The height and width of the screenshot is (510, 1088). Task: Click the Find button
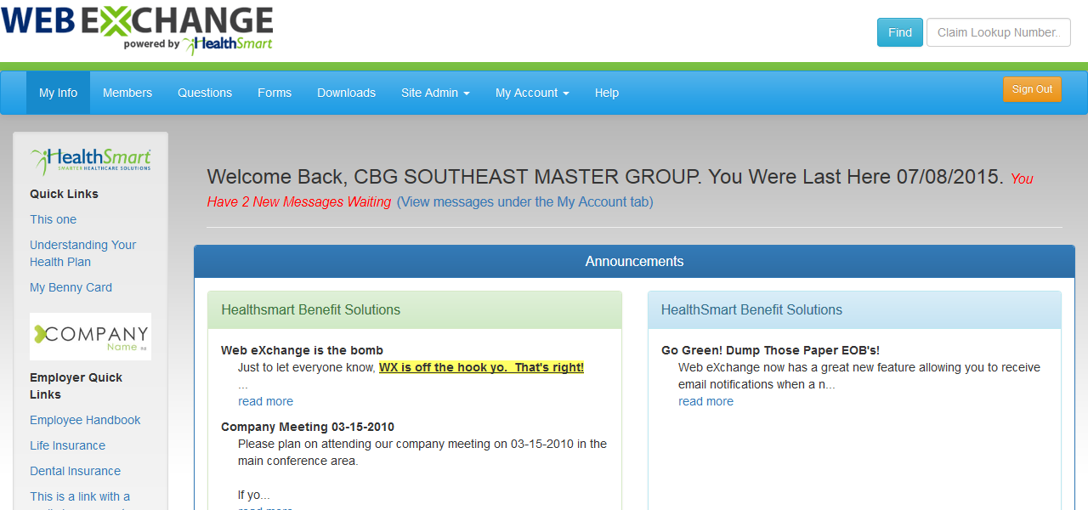(x=900, y=32)
